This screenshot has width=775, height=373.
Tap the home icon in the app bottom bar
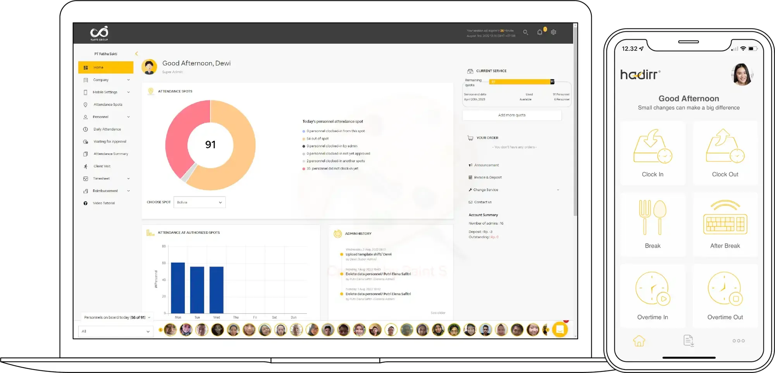pyautogui.click(x=639, y=341)
